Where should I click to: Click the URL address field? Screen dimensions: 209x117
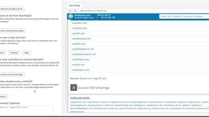tap(143, 11)
